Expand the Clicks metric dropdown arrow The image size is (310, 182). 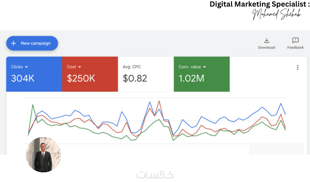tap(27, 67)
